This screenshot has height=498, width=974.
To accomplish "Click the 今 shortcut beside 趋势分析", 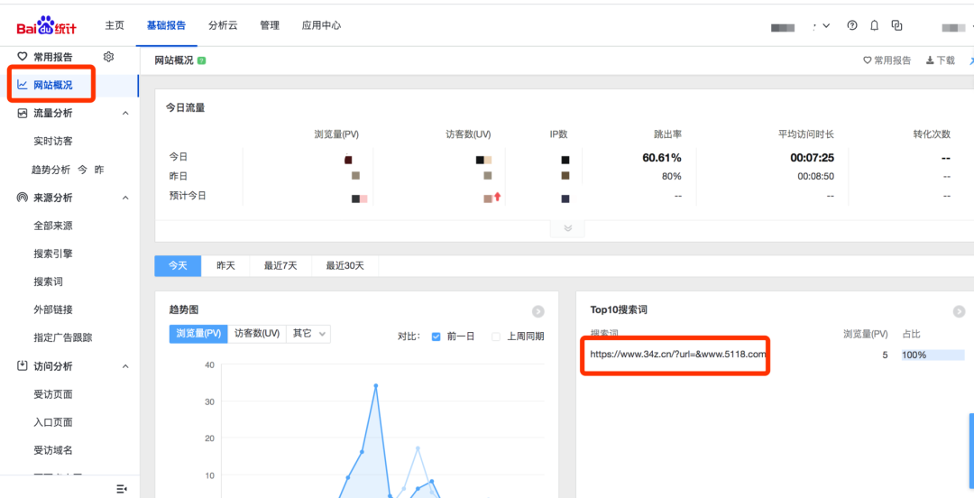I will click(83, 169).
